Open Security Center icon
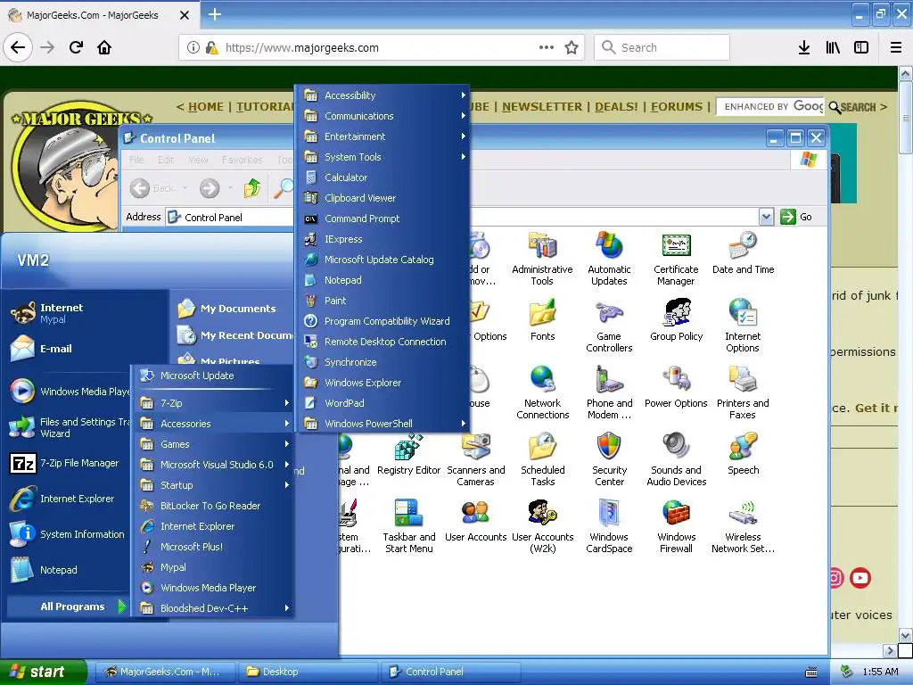Viewport: 913px width, 685px height. pos(609,459)
